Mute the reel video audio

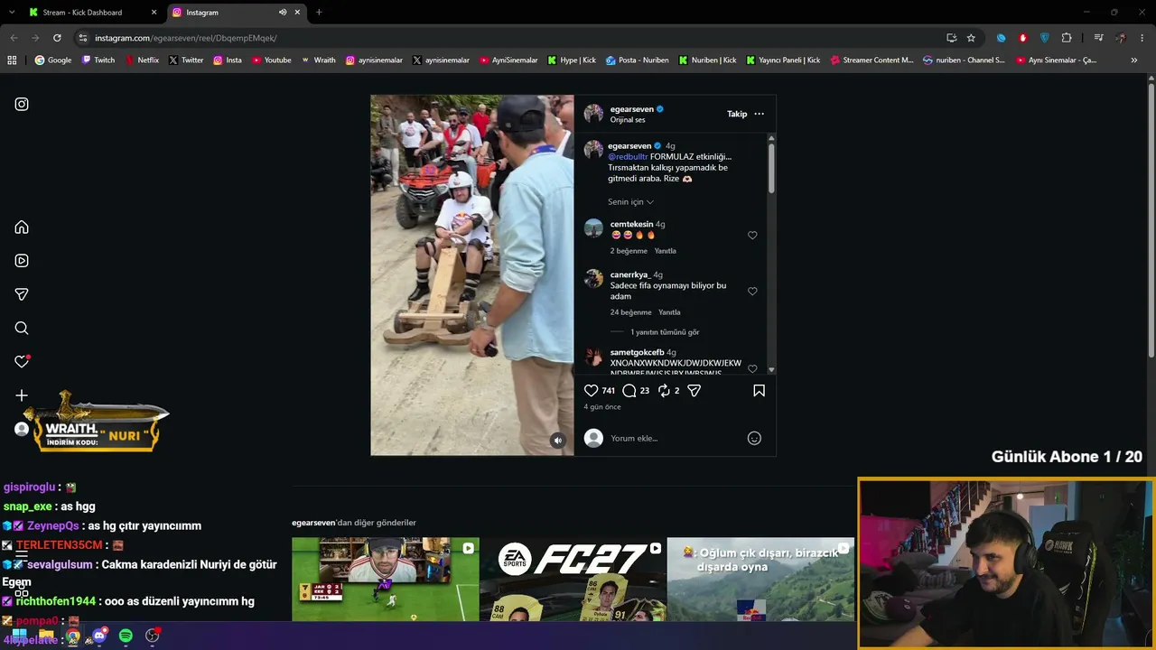click(x=557, y=441)
